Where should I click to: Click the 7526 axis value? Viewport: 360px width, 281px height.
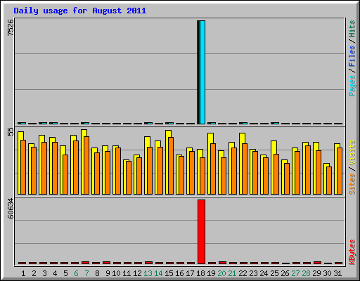pos(11,27)
